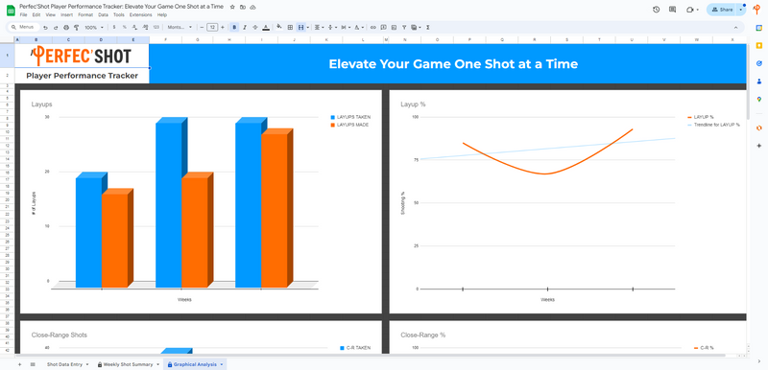Open the comments icon near Share
The height and width of the screenshot is (370, 768).
tap(673, 10)
